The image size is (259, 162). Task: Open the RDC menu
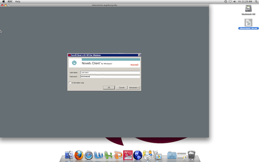pos(10,2)
